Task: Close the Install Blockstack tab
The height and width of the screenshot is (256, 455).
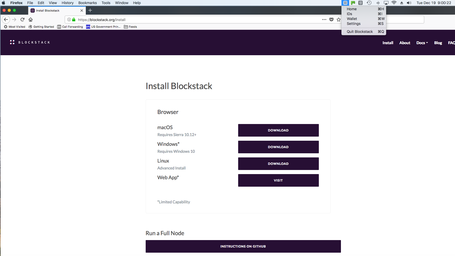Action: 82,11
